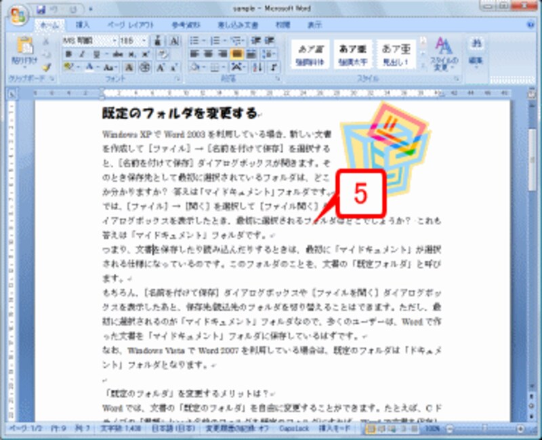Click the Save icon in Quick Access Toolbar

point(41,7)
